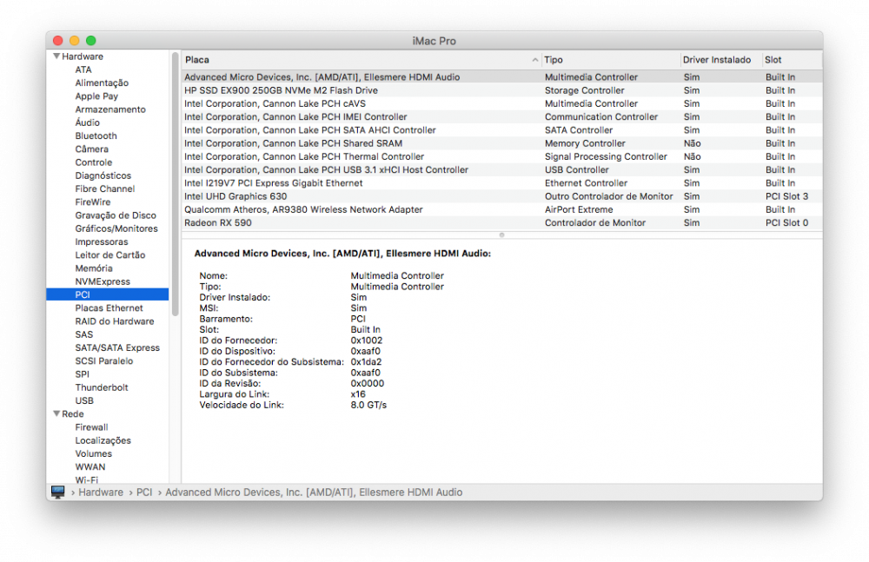Select Fibre Channel in the sidebar
The height and width of the screenshot is (562, 869).
click(x=105, y=188)
